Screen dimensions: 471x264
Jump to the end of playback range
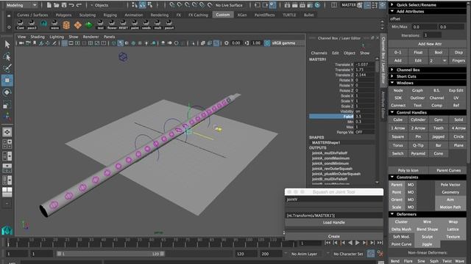pyautogui.click(x=380, y=243)
